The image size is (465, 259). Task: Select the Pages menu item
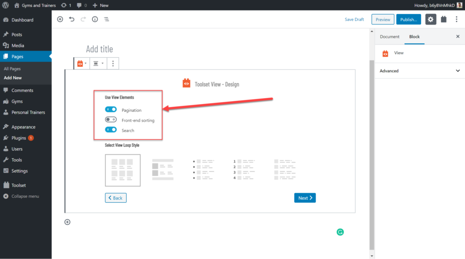(26, 56)
